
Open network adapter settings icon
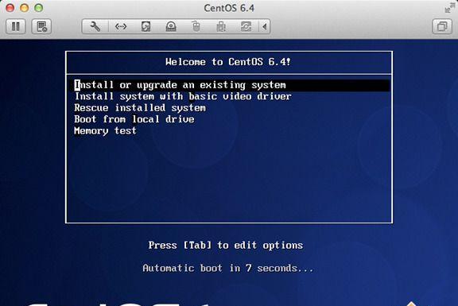tap(121, 26)
